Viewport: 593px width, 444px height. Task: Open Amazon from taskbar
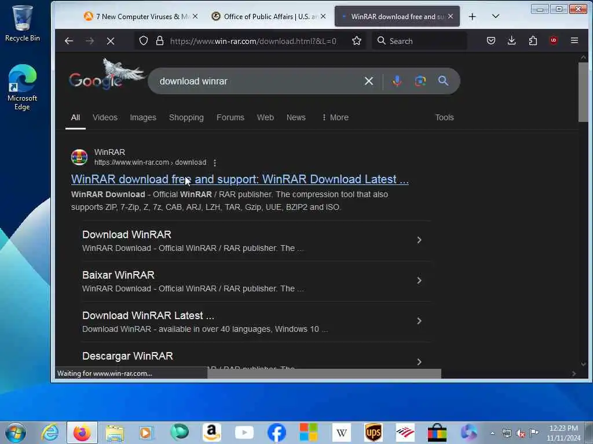point(211,432)
